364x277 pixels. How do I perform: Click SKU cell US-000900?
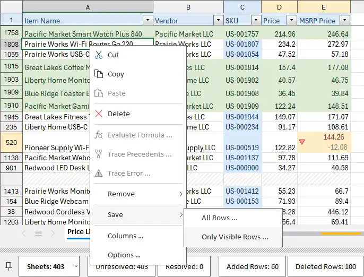242,168
